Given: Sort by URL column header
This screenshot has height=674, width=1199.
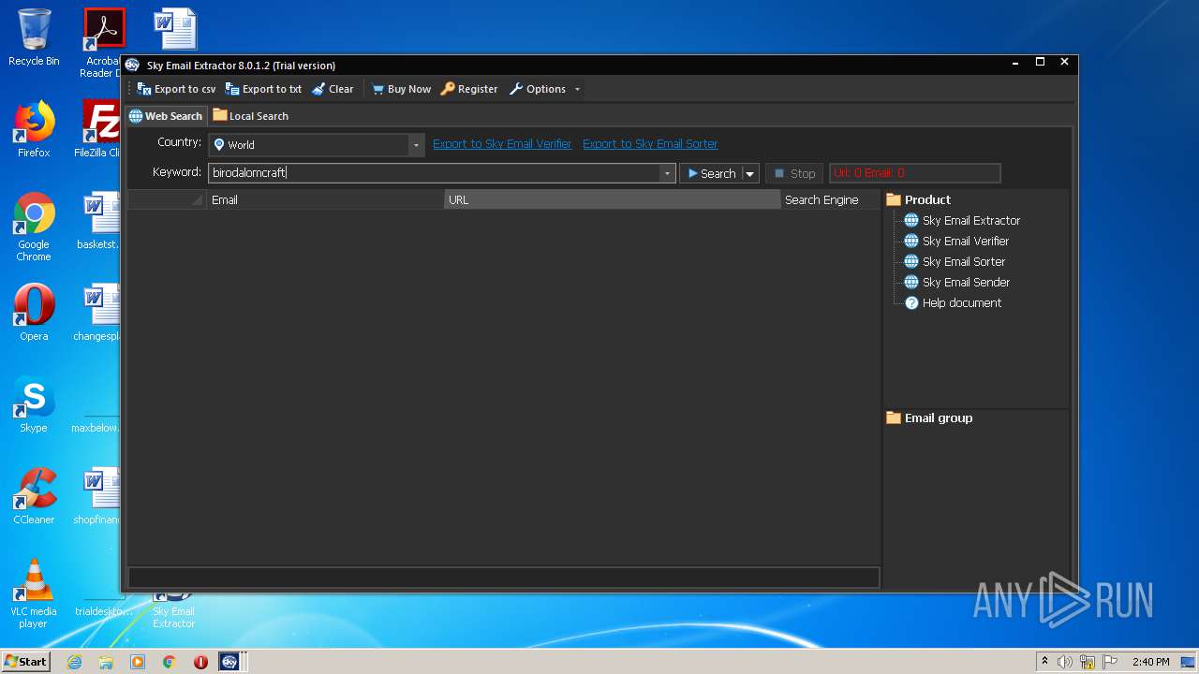Looking at the screenshot, I should point(612,199).
